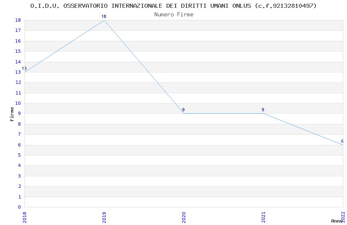Click the y-axis tick label 0
Screen dimensions: 347x225
click(20, 207)
